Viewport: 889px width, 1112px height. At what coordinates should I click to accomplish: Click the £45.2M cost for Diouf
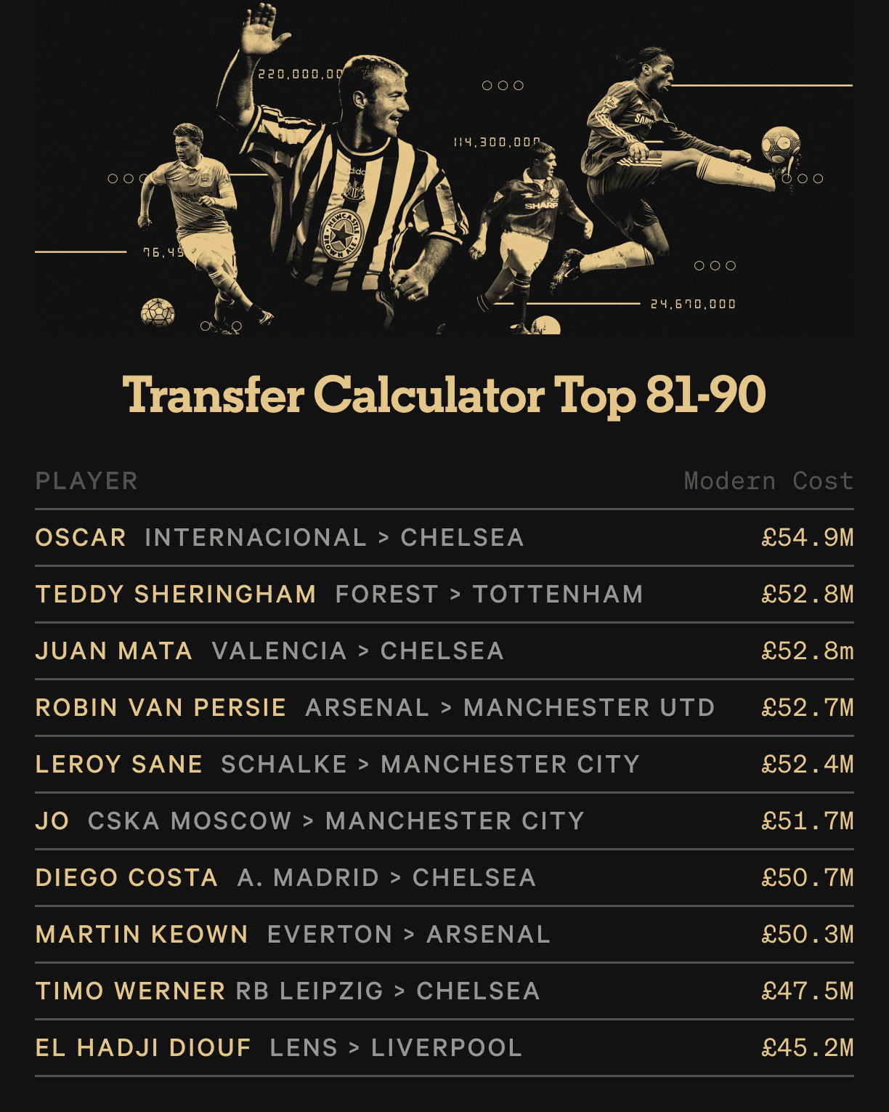pyautogui.click(x=807, y=1048)
